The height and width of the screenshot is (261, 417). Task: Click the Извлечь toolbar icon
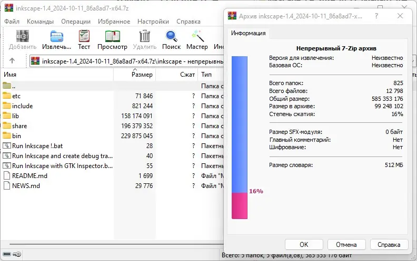coord(57,36)
